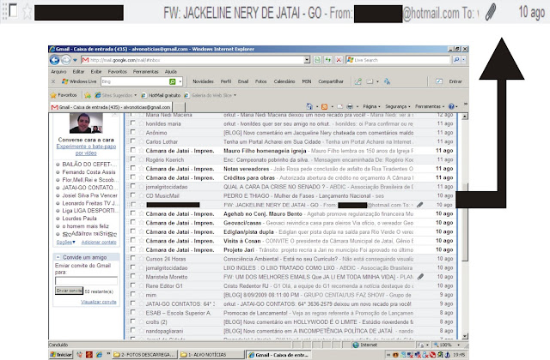Click scrollbar down arrow of inbox list

(x=465, y=336)
